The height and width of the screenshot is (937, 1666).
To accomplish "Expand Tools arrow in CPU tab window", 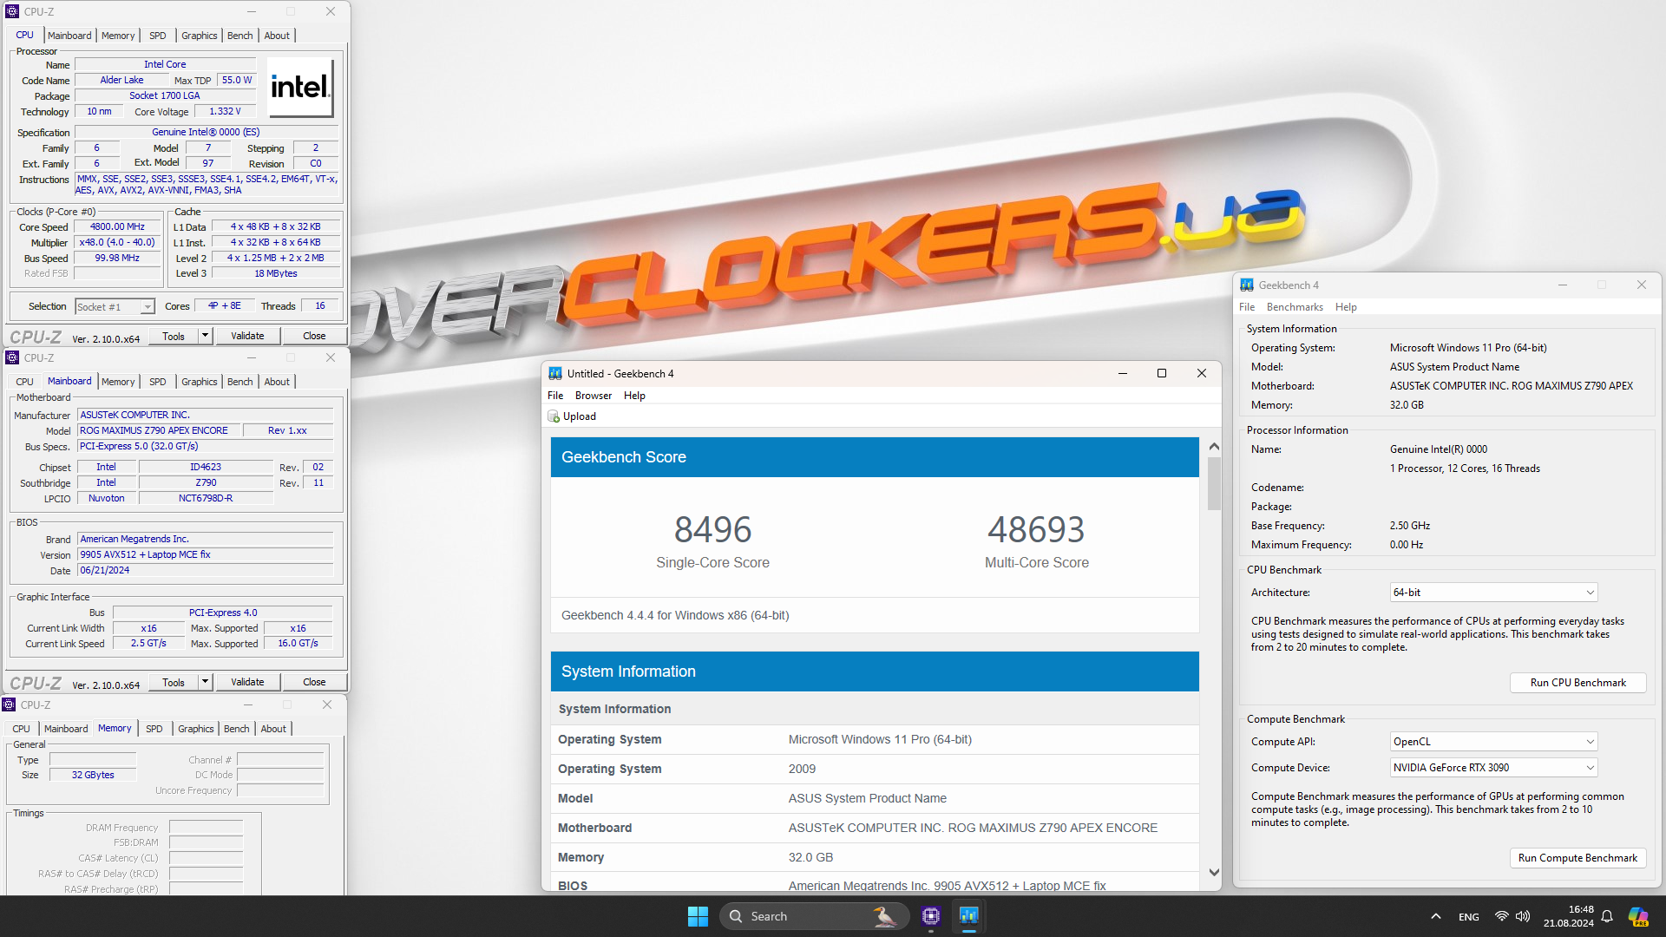I will point(206,336).
